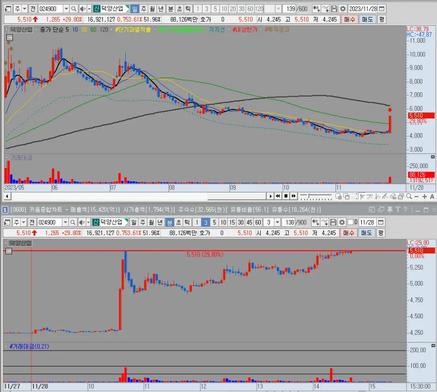Expand the 거래대금 panel corner button in upper chart
This screenshot has width=437, height=392.
(433, 157)
